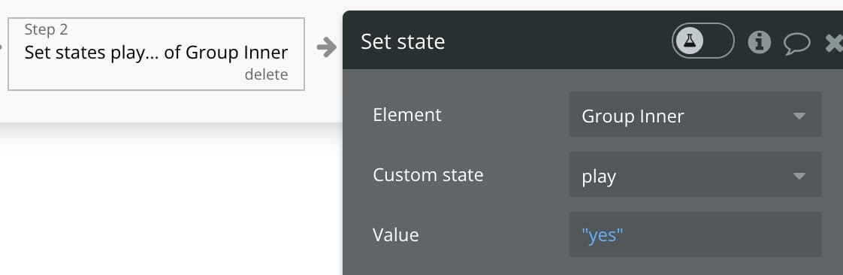Open the Custom state dropdown showing play
This screenshot has height=275, width=843.
(x=695, y=174)
